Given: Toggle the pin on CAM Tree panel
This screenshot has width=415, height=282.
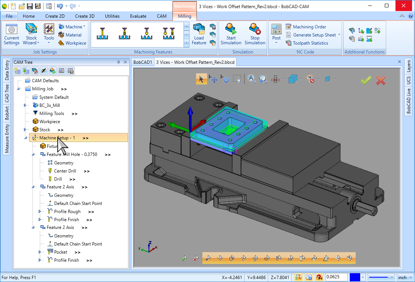Looking at the screenshot, I should coord(119,62).
